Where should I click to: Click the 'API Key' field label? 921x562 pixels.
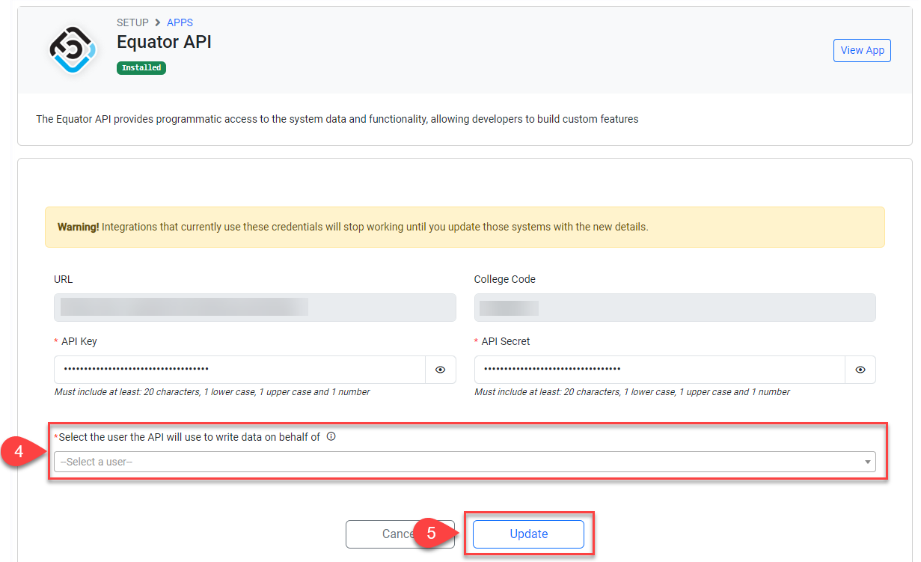click(79, 341)
